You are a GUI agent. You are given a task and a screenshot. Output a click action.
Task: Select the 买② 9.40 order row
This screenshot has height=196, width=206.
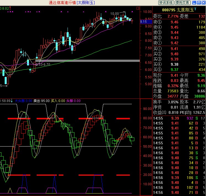pyautogui.click(x=179, y=54)
